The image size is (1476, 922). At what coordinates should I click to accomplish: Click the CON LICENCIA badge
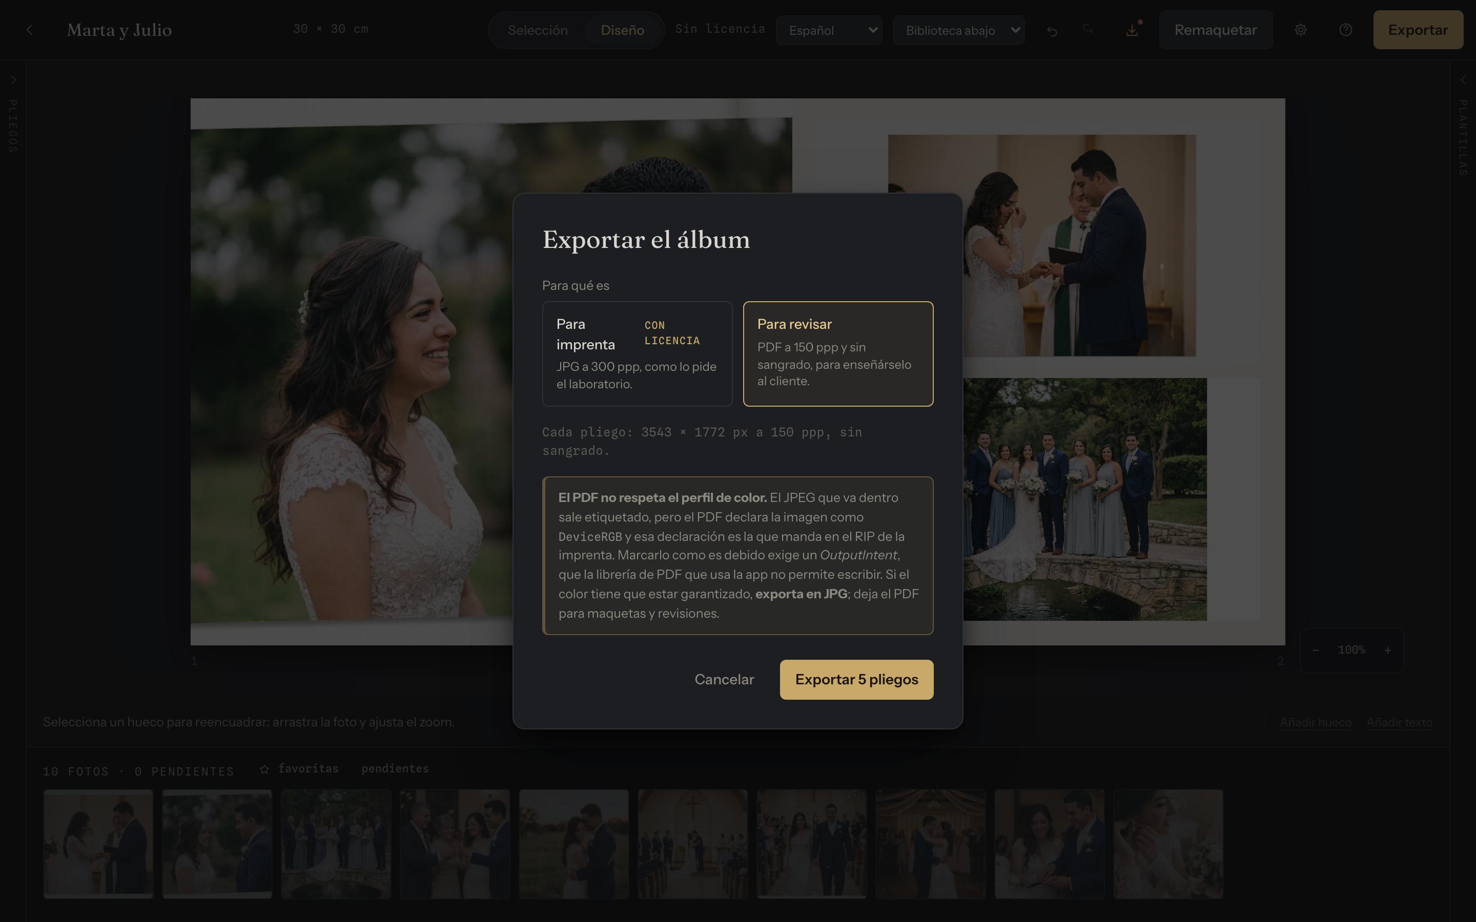672,333
